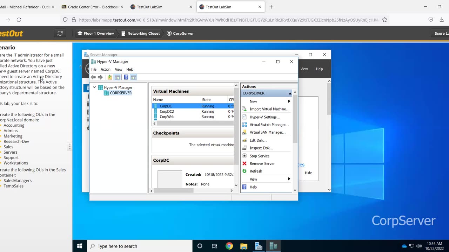449x252 pixels.
Task: Click the green Refresh icon in Actions
Action: click(244, 171)
